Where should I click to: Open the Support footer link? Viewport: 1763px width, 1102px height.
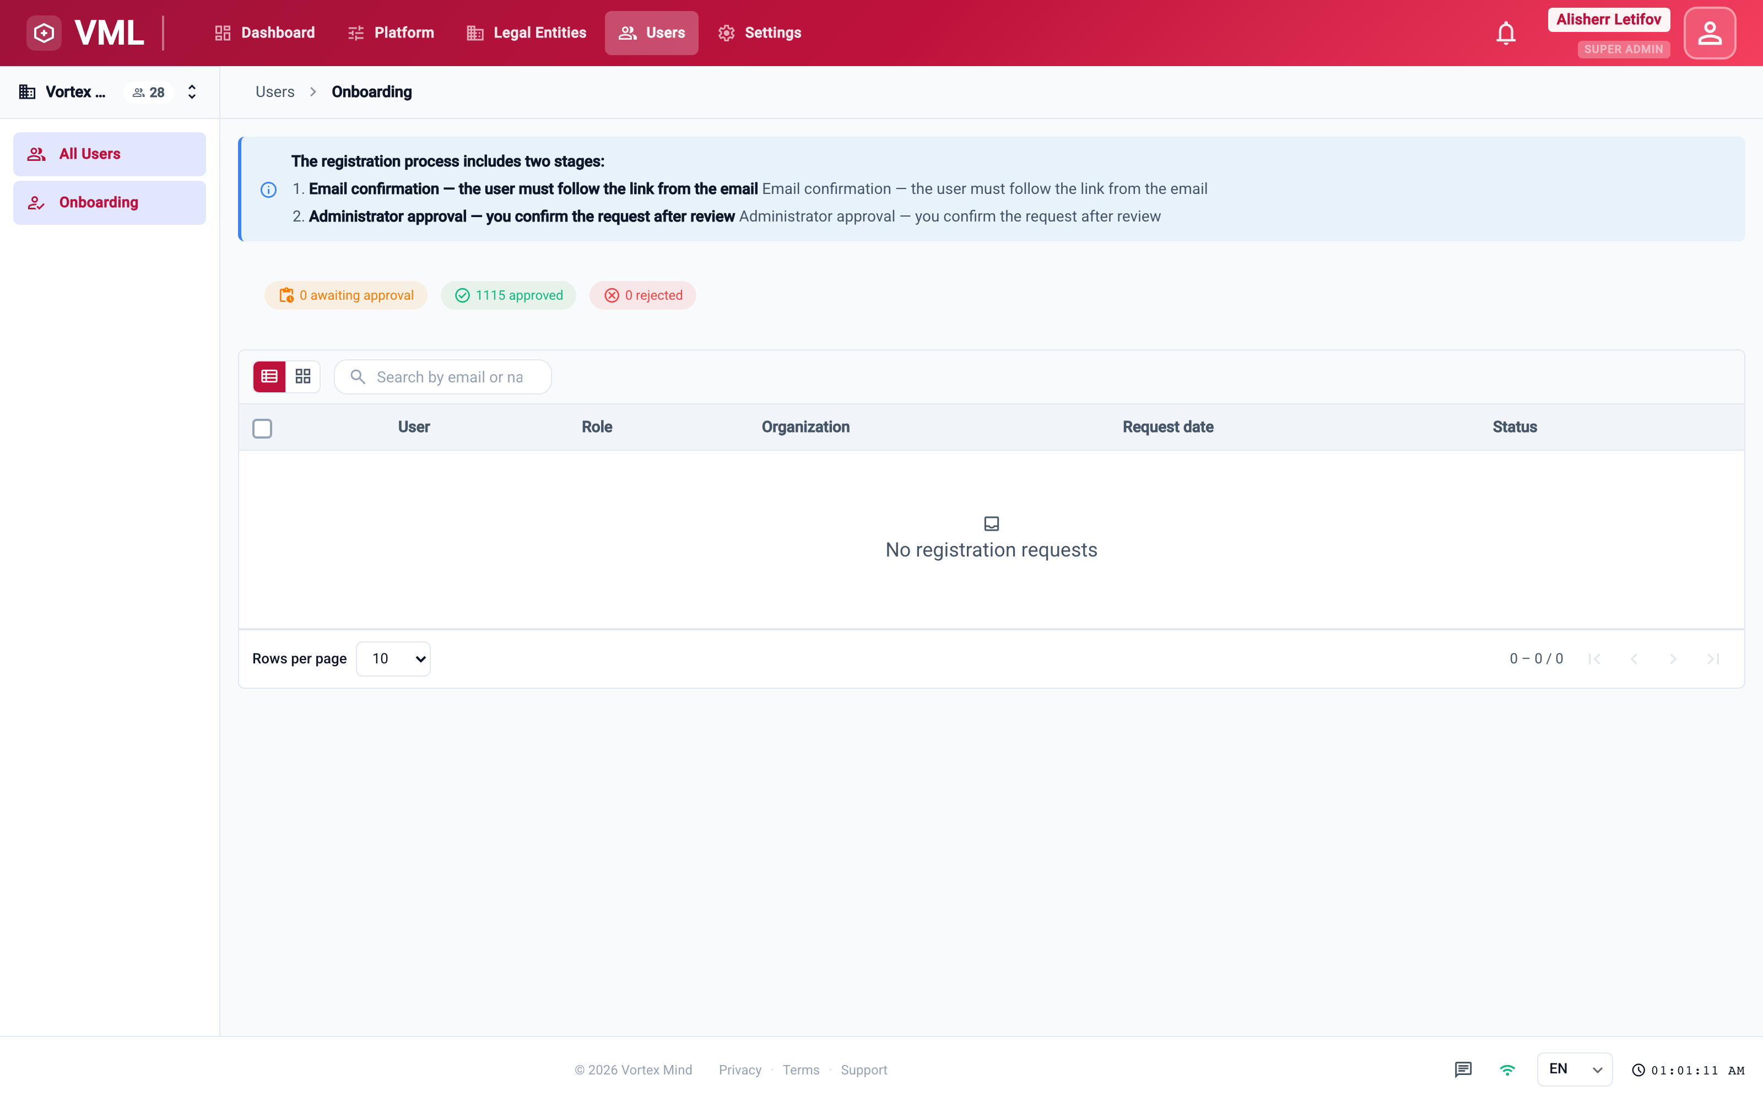pos(863,1069)
